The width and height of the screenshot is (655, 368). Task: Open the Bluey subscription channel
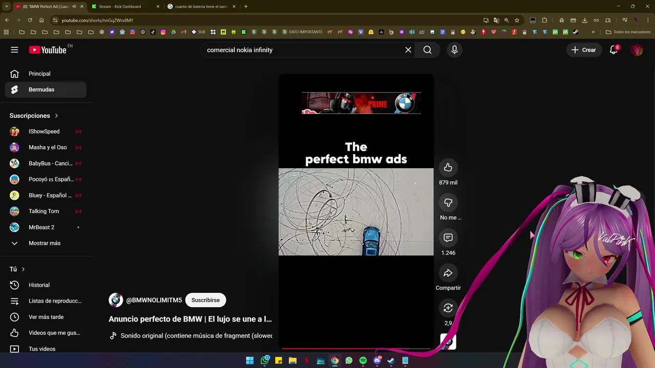point(46,195)
